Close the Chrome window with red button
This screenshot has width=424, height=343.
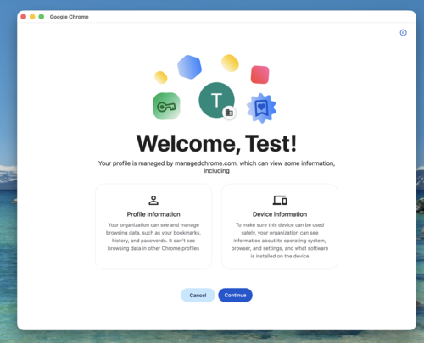[24, 17]
